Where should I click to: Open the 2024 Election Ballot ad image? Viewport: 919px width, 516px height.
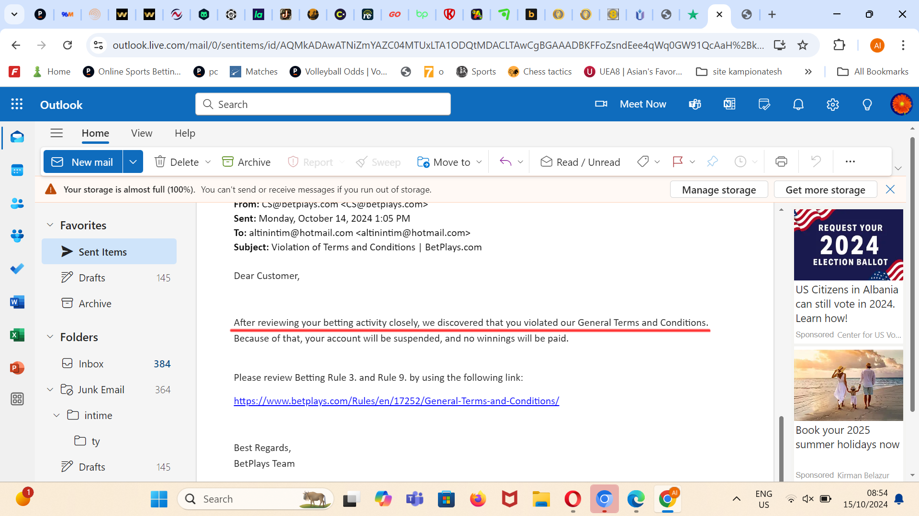pos(848,245)
